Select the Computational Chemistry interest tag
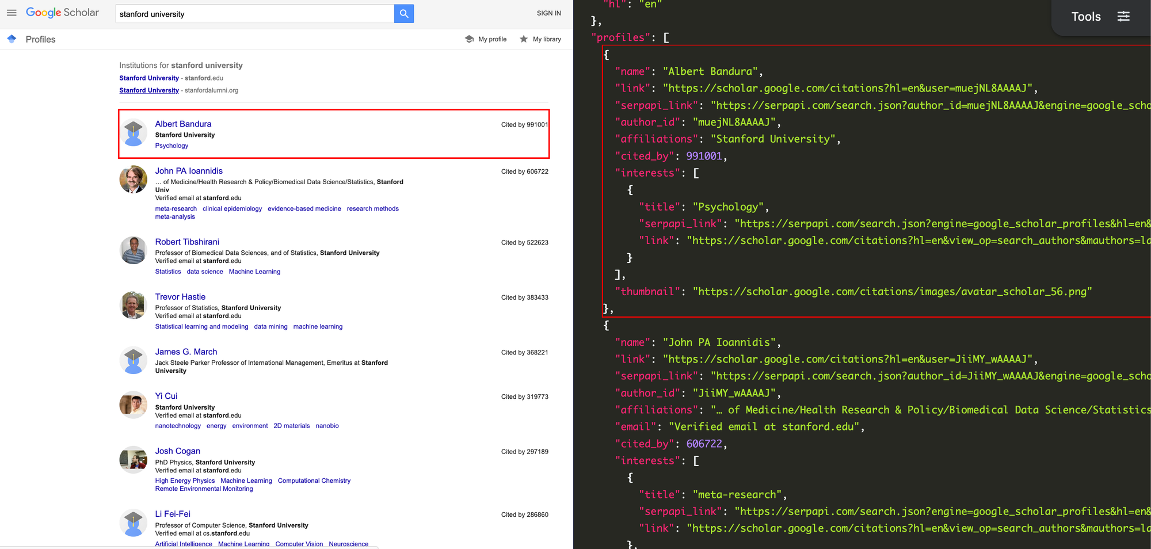 (x=314, y=481)
